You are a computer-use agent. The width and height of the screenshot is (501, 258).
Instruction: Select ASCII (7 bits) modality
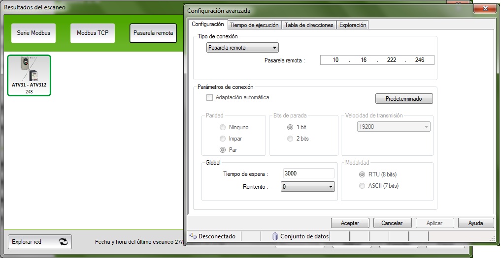coord(362,186)
